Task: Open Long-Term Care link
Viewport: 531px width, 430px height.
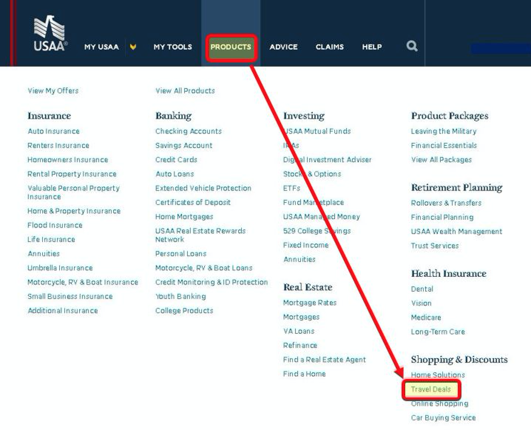Action: coord(438,332)
